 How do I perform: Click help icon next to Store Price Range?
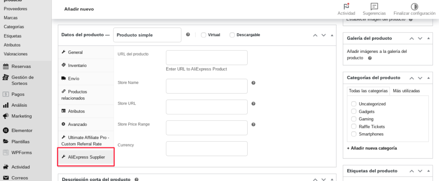pyautogui.click(x=253, y=124)
